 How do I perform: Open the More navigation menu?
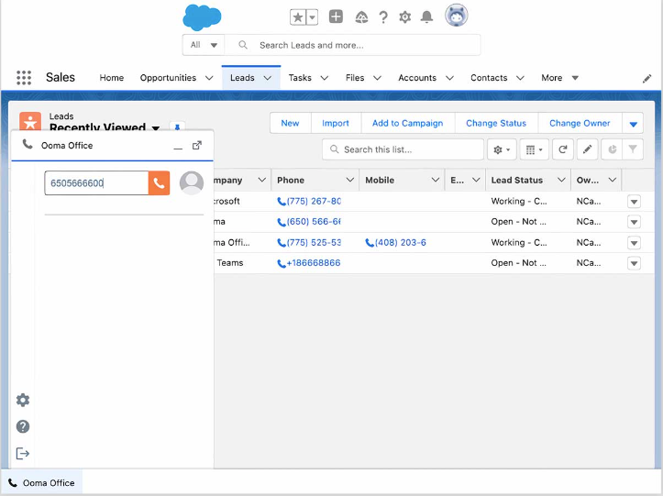[559, 78]
